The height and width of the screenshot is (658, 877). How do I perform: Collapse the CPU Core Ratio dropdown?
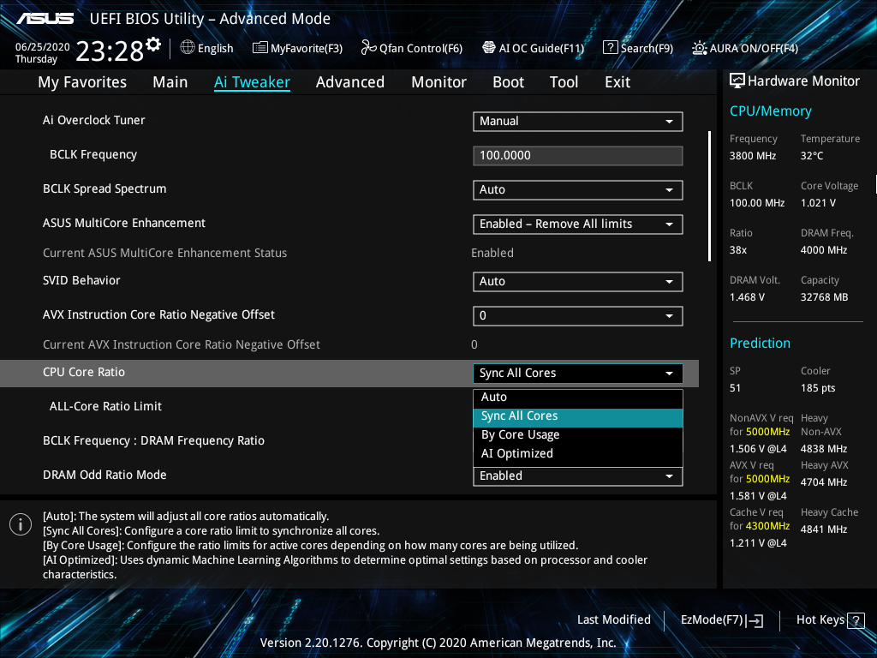pyautogui.click(x=578, y=374)
